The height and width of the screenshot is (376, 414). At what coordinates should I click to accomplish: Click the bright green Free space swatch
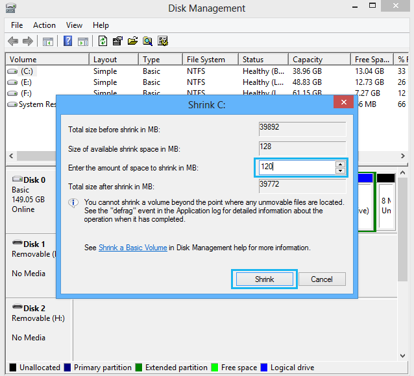point(215,368)
